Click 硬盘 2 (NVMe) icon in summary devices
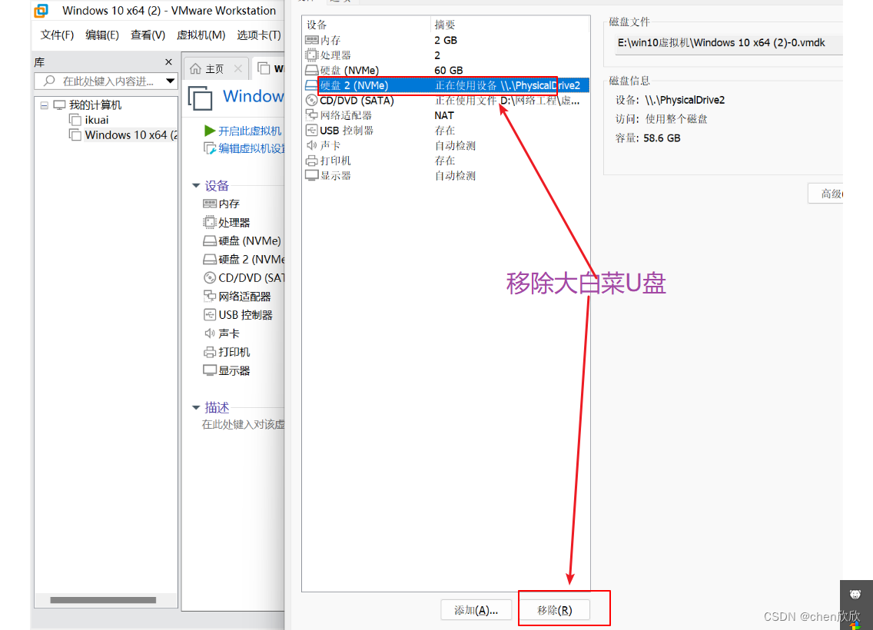 [210, 260]
